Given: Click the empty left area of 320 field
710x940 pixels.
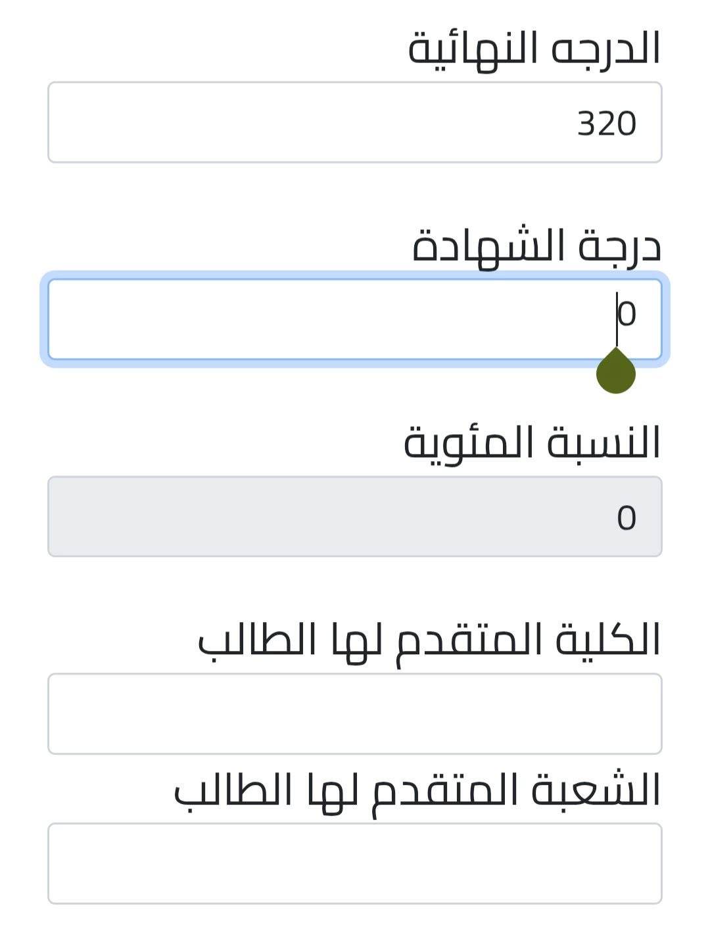Looking at the screenshot, I should (263, 122).
